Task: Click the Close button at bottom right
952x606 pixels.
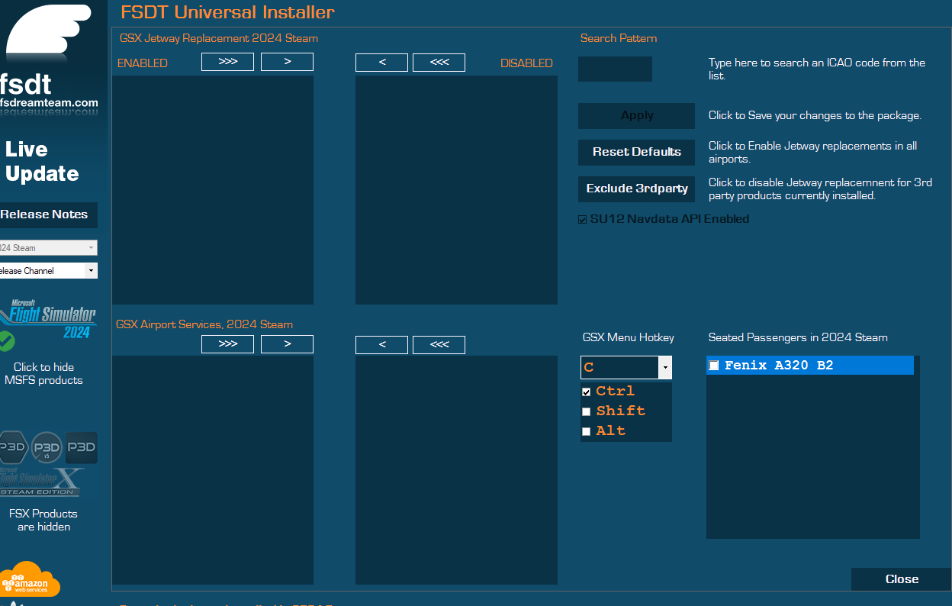Action: [x=901, y=579]
